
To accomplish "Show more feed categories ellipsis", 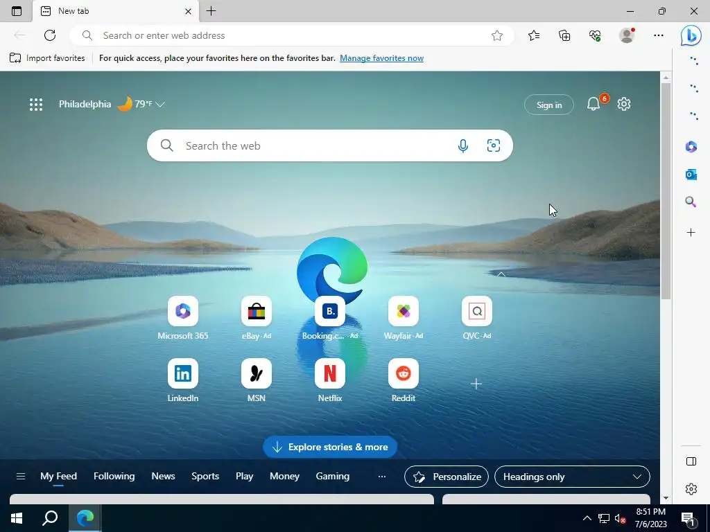I will tap(382, 477).
